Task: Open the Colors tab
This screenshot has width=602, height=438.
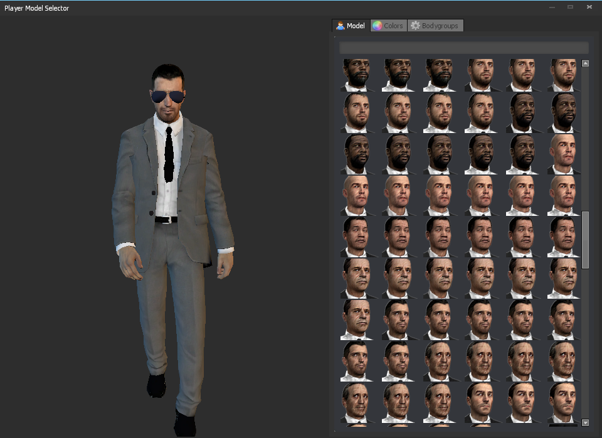Action: pos(388,26)
